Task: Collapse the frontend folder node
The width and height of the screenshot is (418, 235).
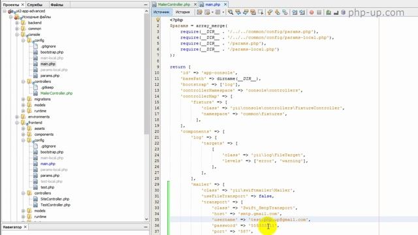Action: click(x=17, y=123)
